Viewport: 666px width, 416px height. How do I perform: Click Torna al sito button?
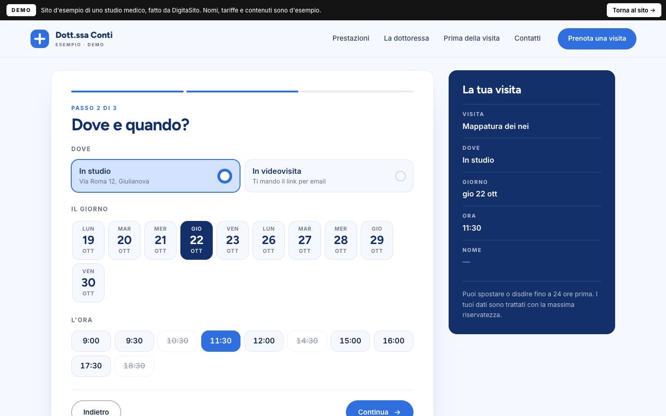634,10
